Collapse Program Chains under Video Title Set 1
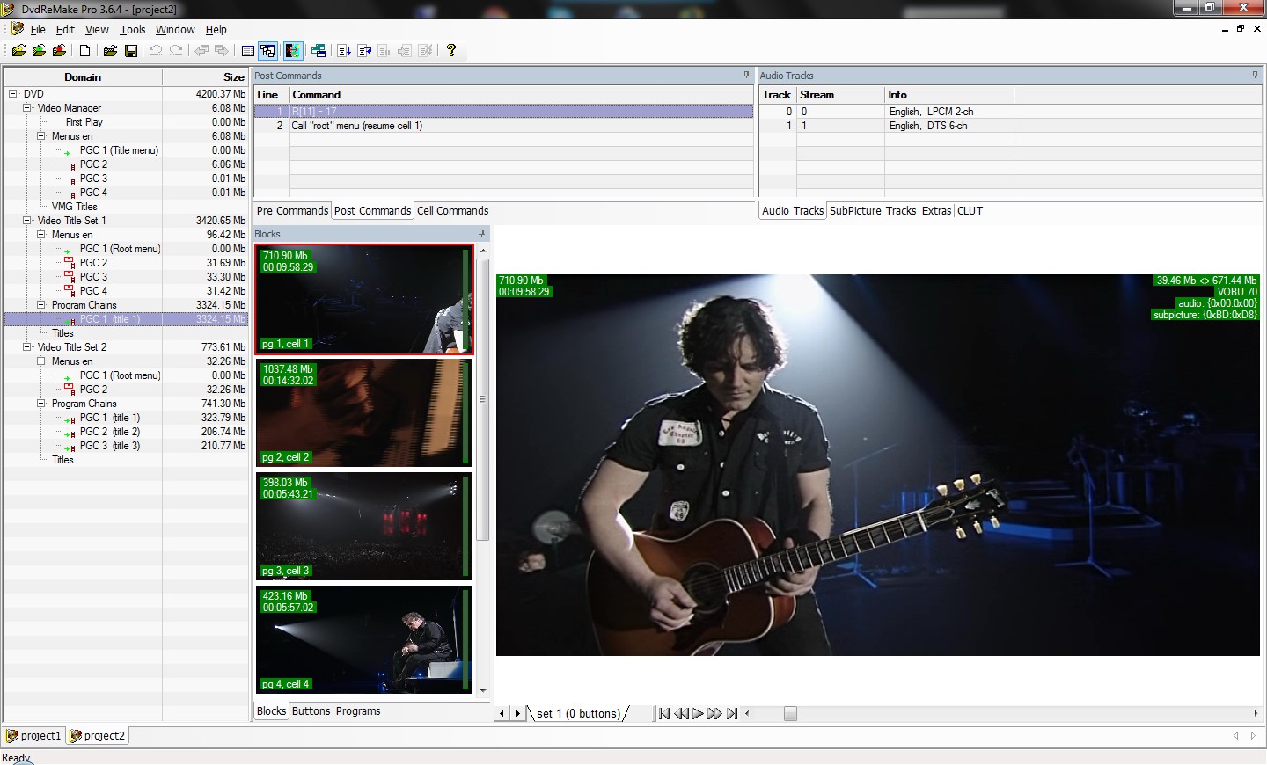Image resolution: width=1267 pixels, height=765 pixels. pos(40,305)
